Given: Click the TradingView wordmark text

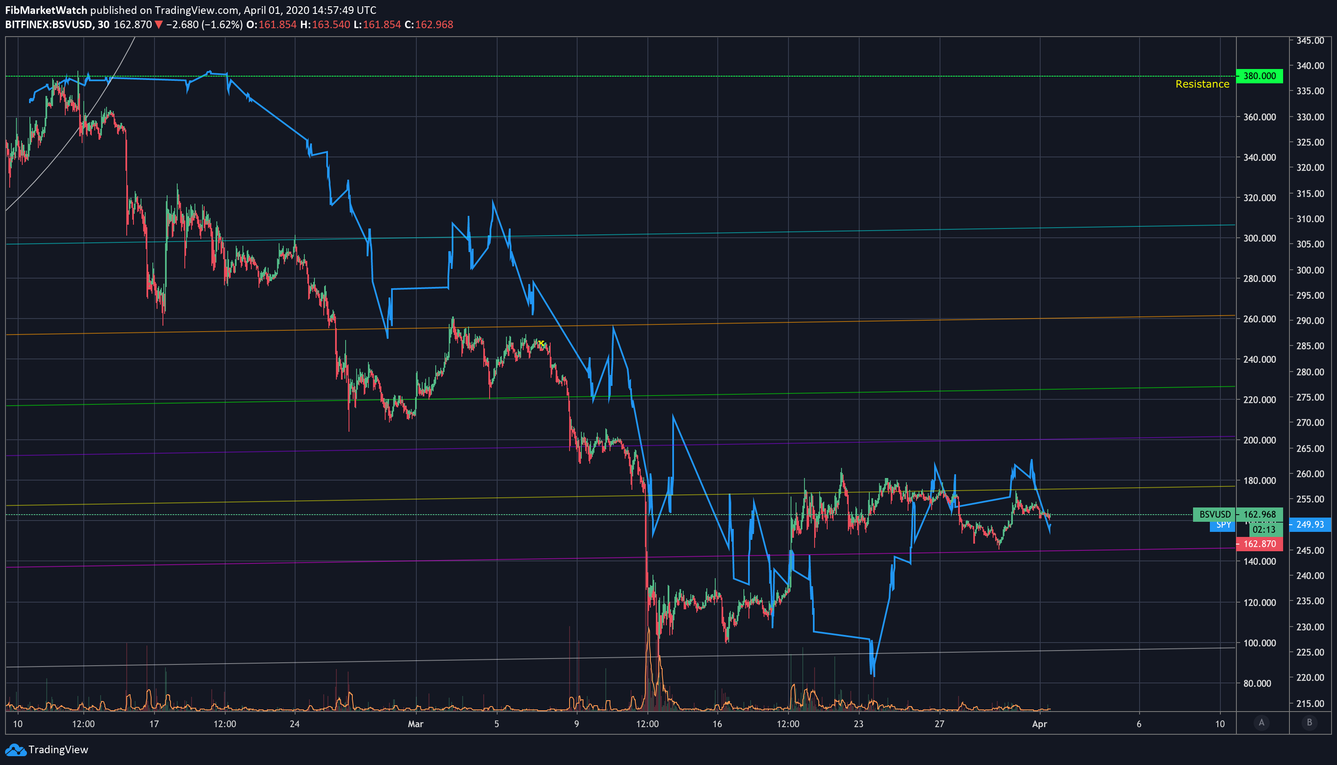Looking at the screenshot, I should click(59, 750).
